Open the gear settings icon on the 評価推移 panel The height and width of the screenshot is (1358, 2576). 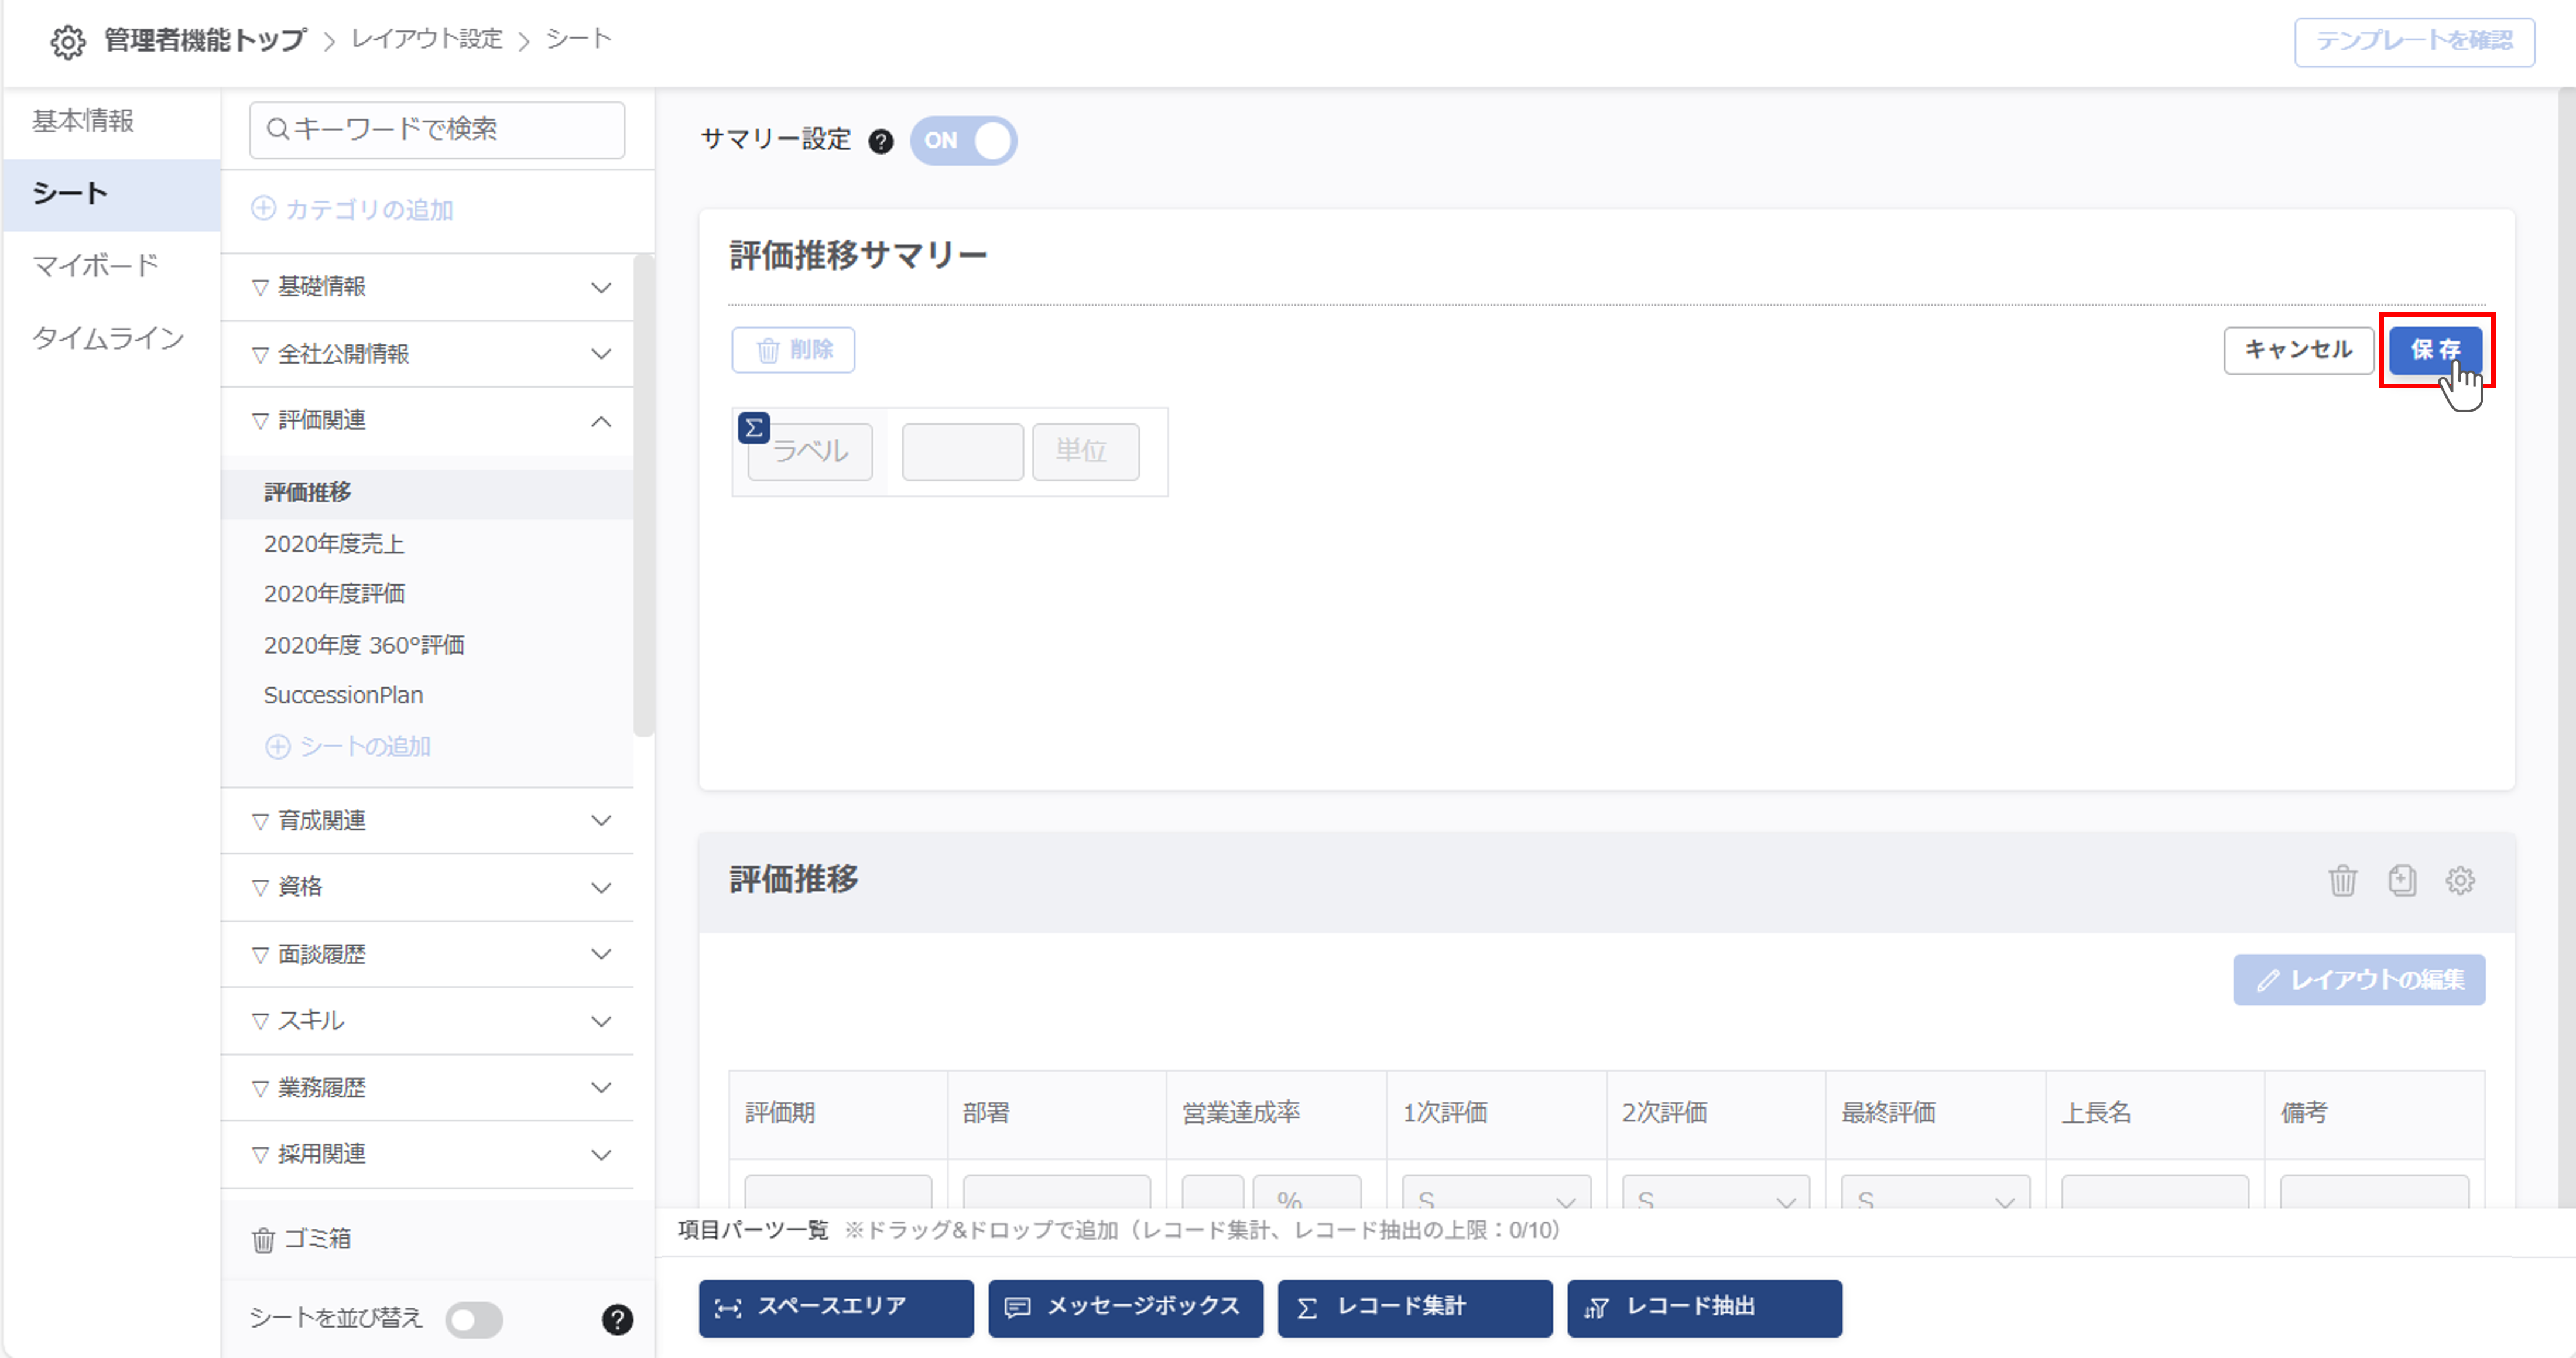(x=2462, y=881)
